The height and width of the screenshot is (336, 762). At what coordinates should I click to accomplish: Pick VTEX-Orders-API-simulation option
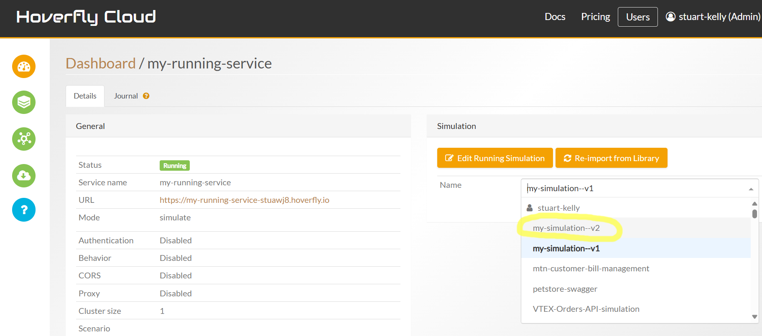[586, 309]
